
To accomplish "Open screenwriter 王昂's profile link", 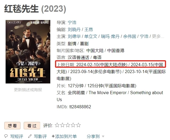I will pyautogui.click(x=89, y=29).
